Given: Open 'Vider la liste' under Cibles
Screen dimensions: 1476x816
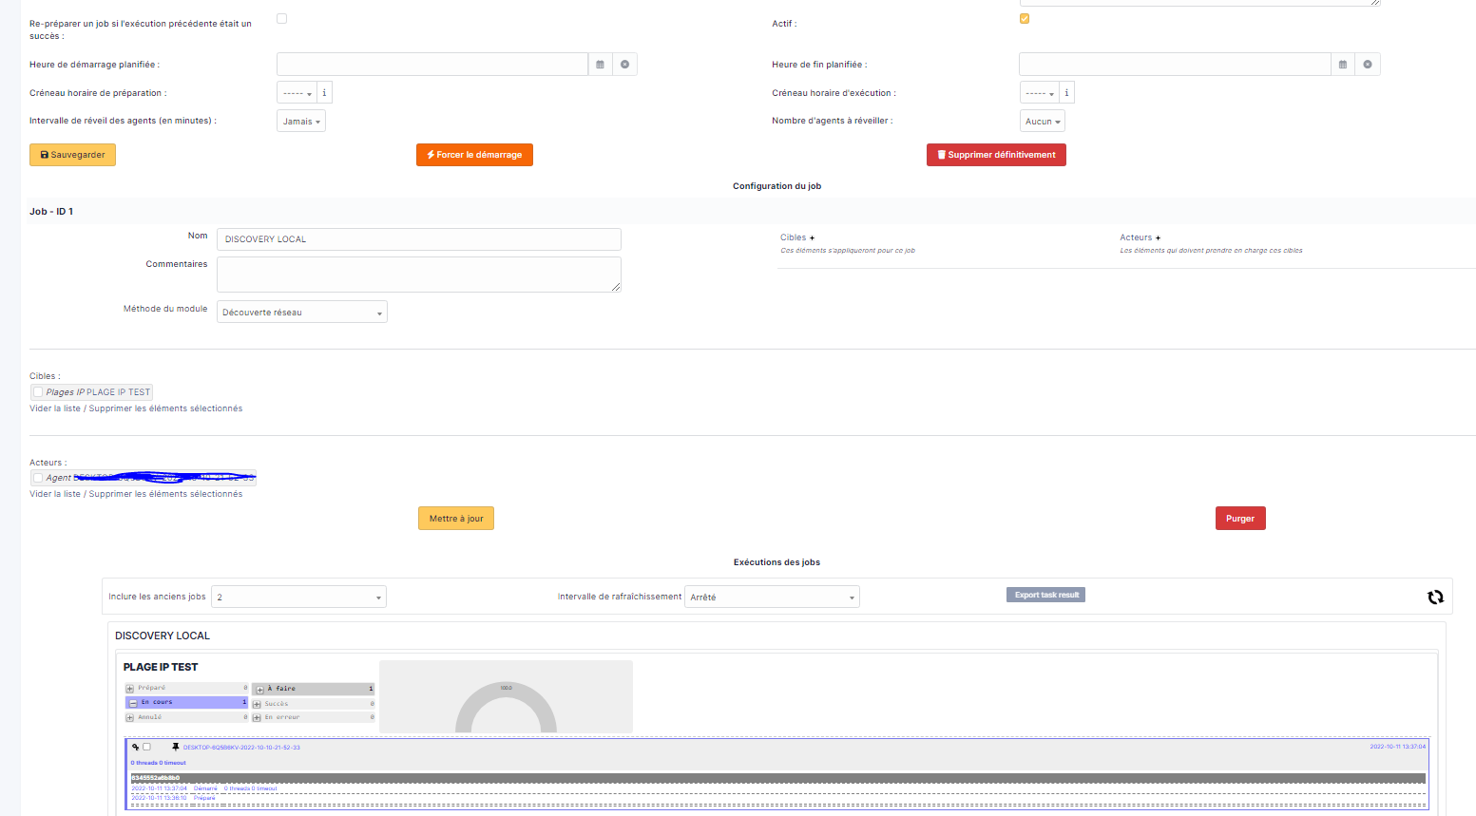Looking at the screenshot, I should pyautogui.click(x=54, y=408).
